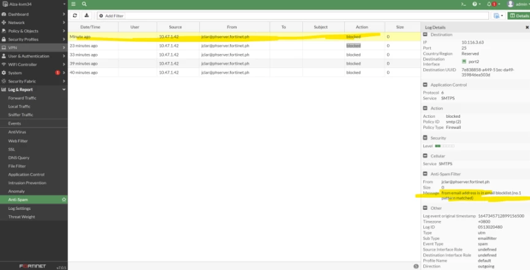Collapse the Other details section
This screenshot has height=270, width=530.
[425, 208]
